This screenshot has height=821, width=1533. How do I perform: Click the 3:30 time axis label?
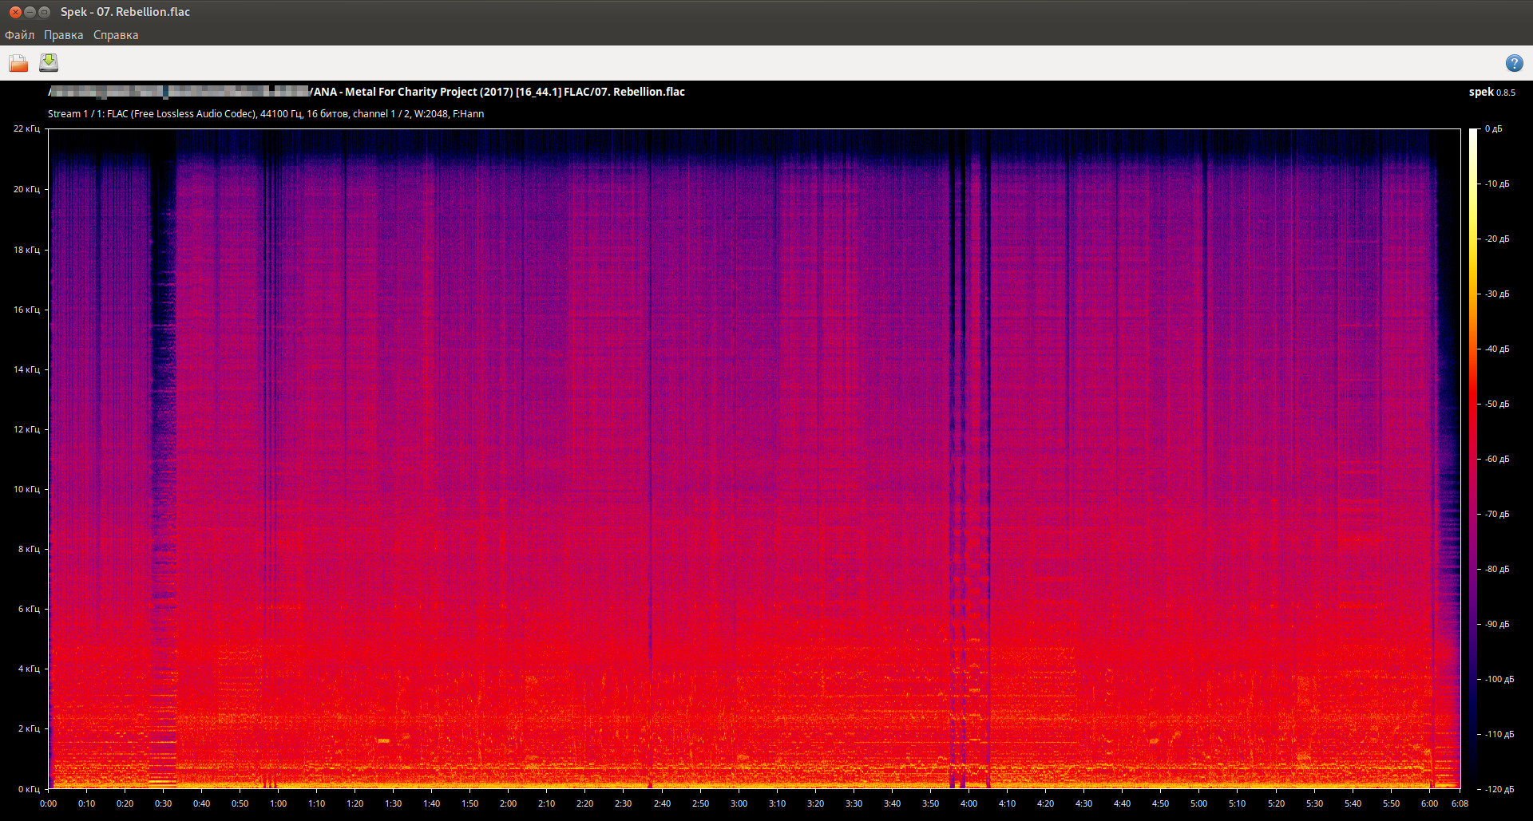tap(854, 803)
